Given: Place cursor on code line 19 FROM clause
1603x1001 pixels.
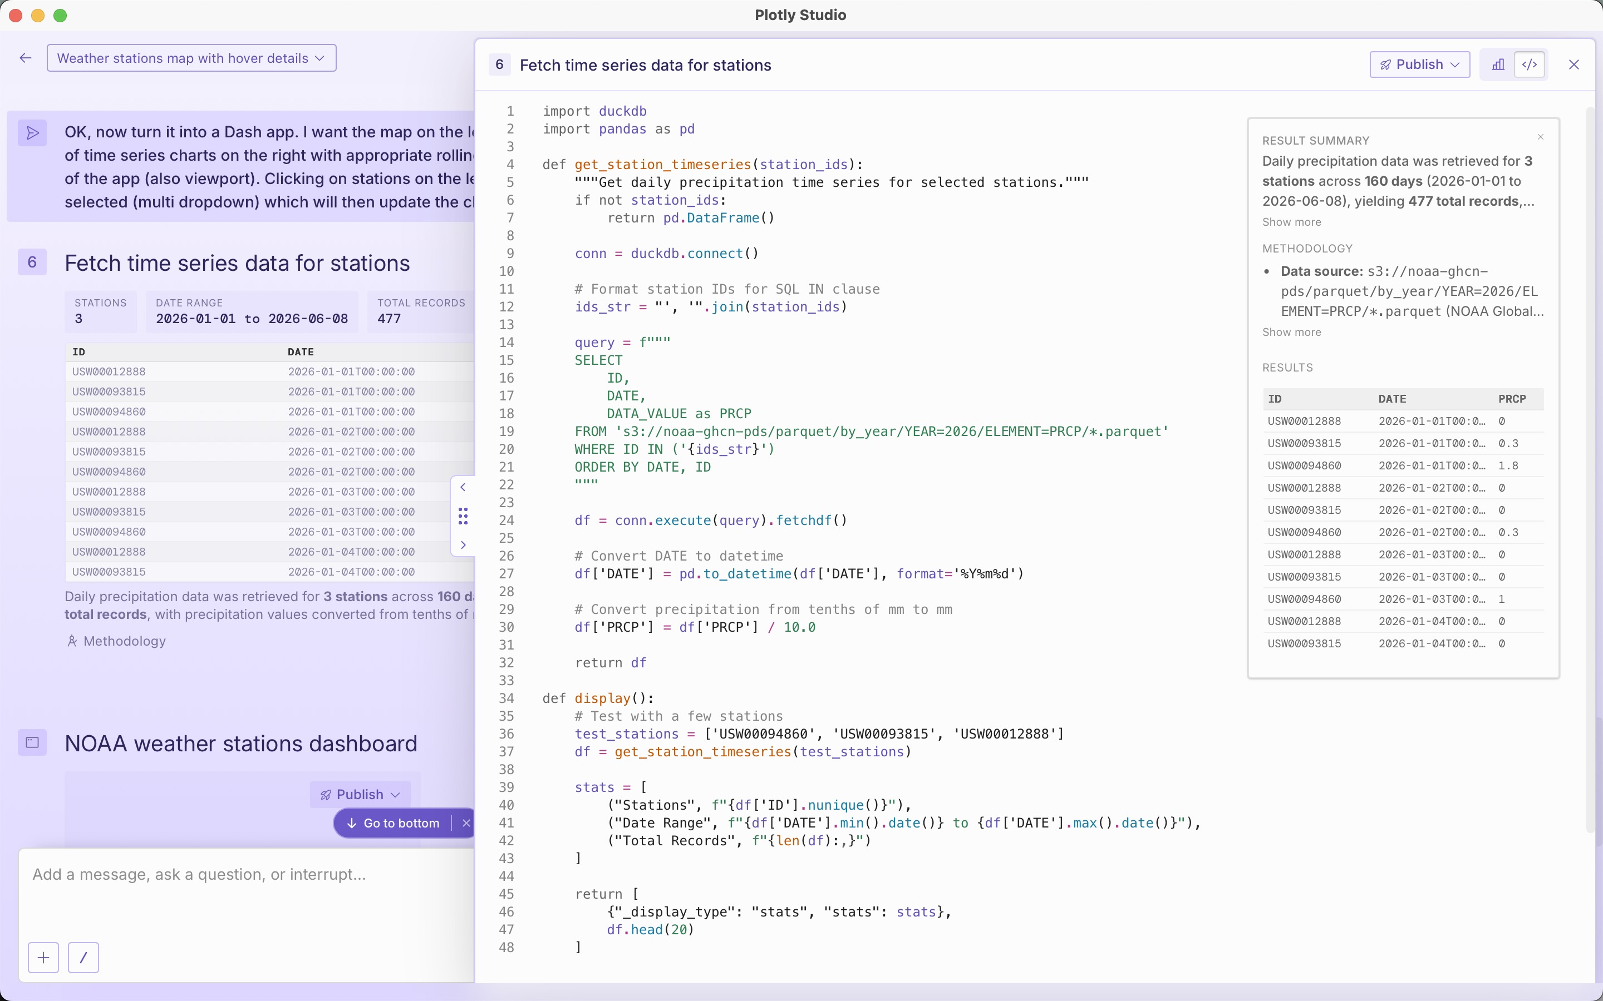Looking at the screenshot, I should [x=872, y=431].
